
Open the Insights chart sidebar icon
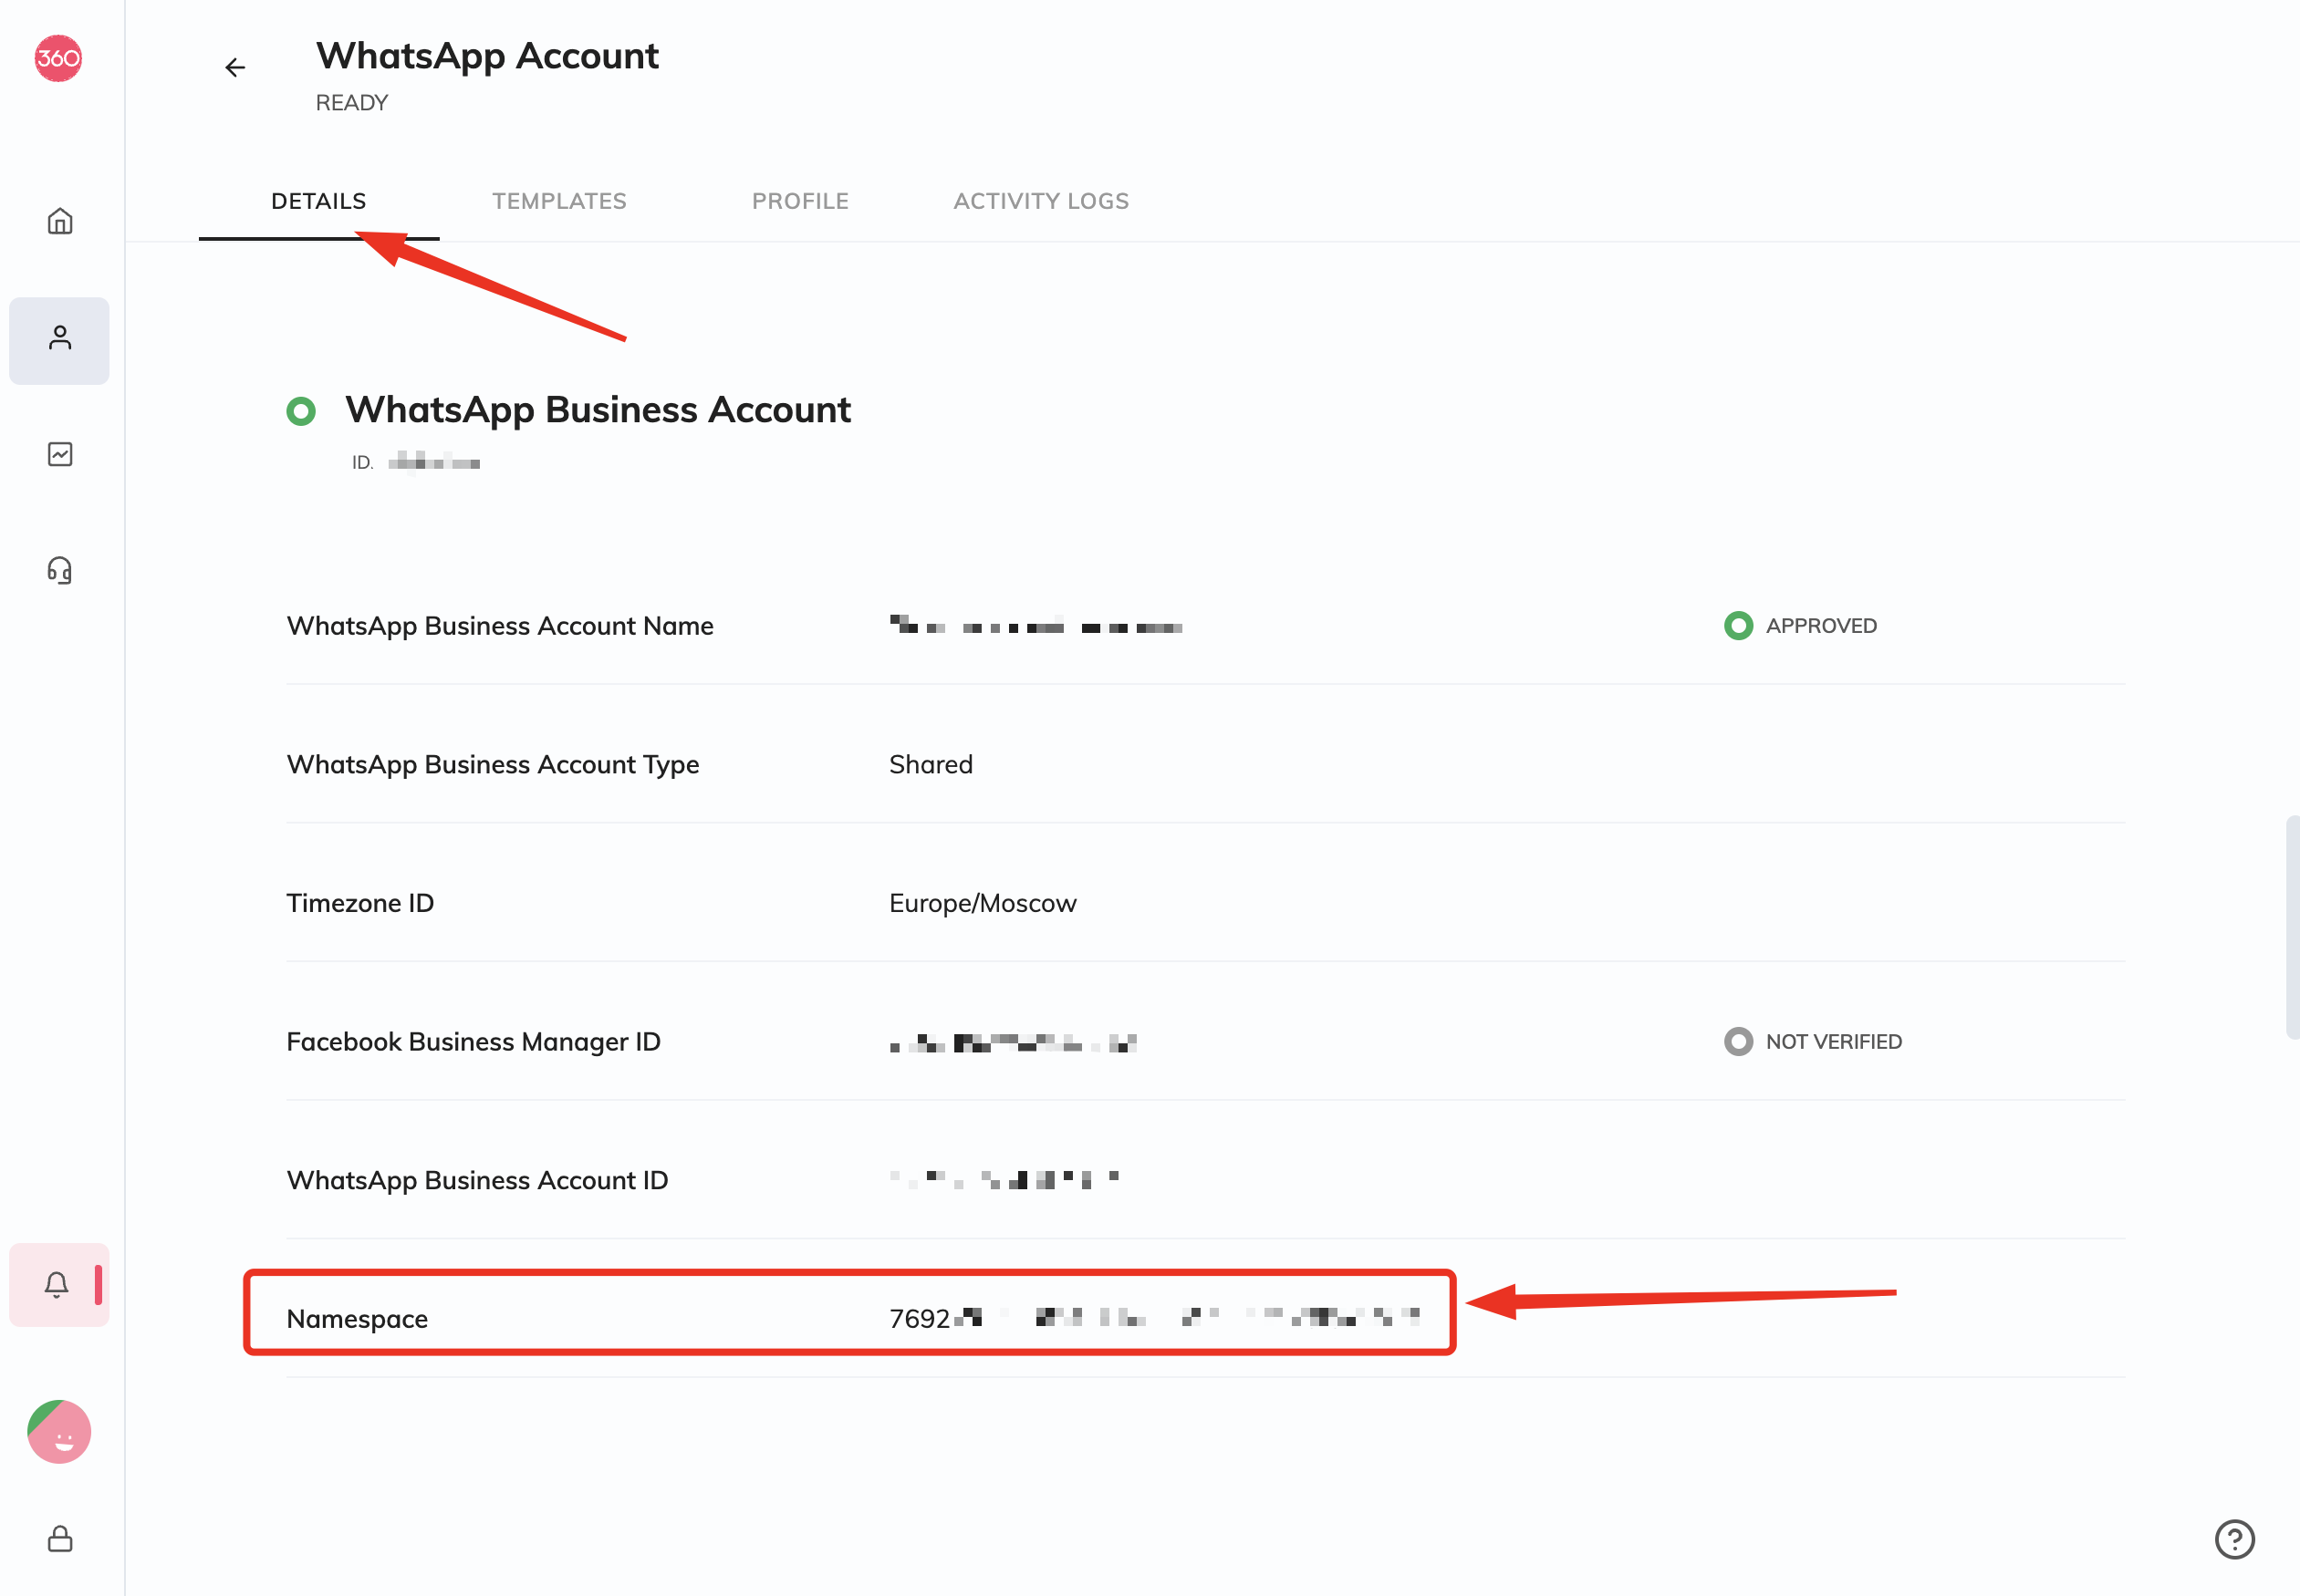(60, 454)
